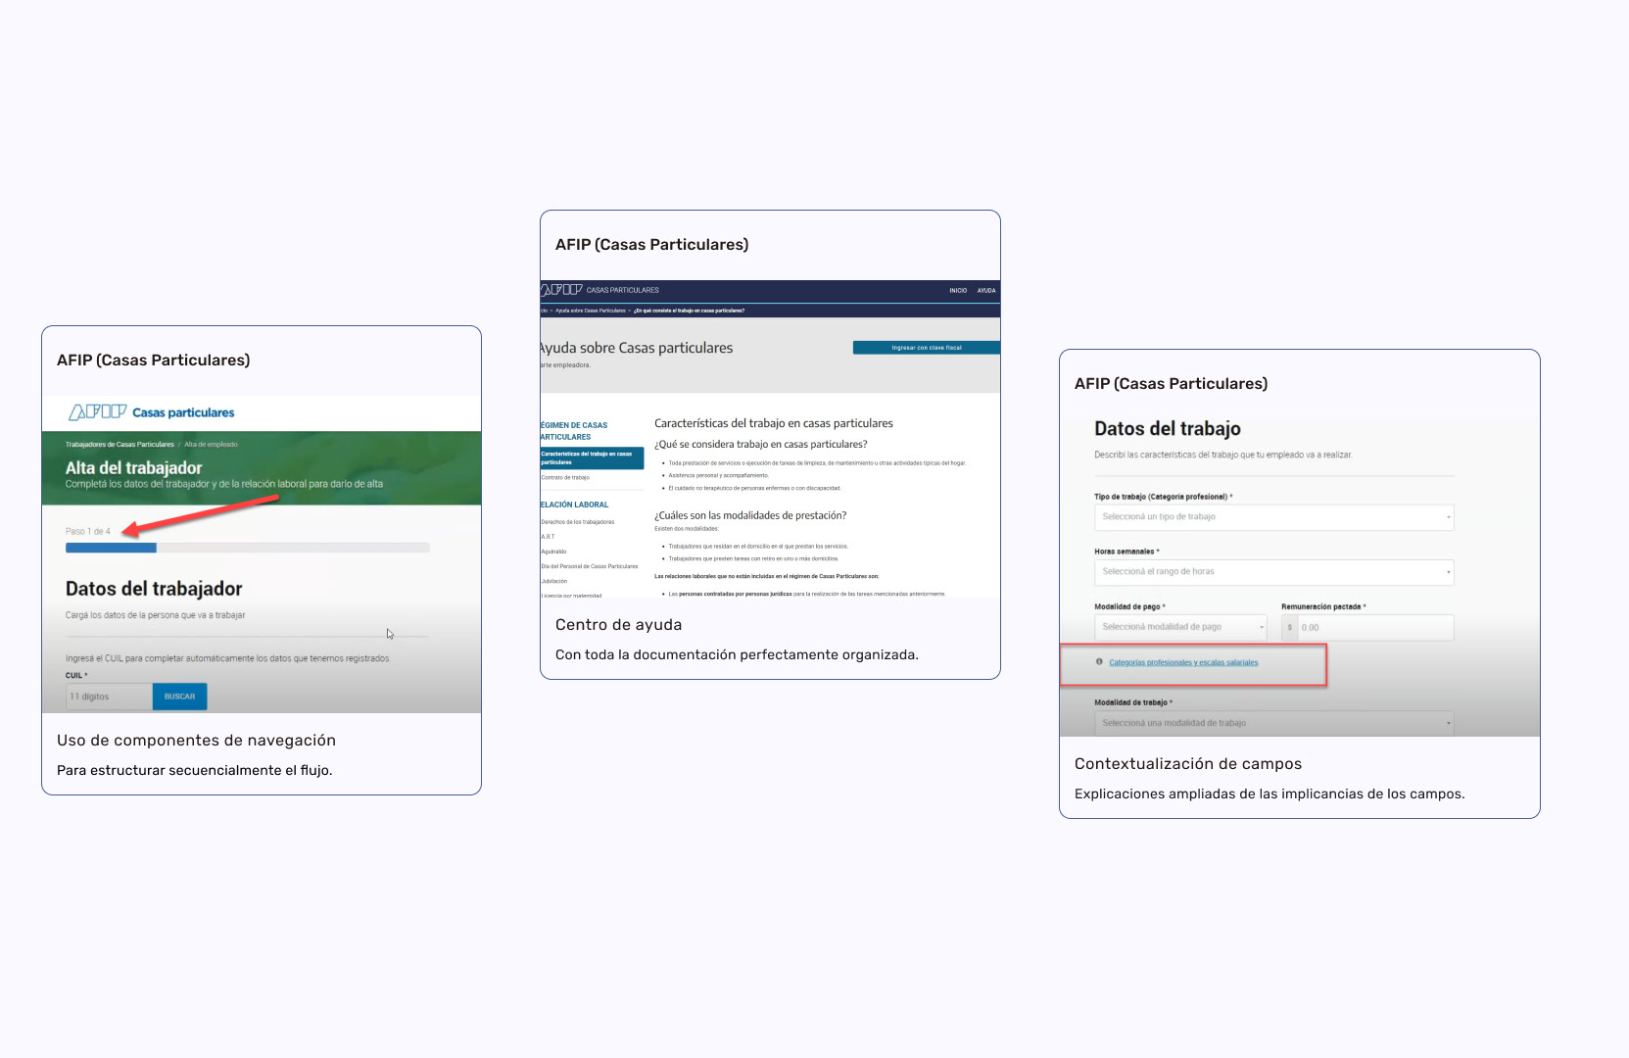The image size is (1629, 1058).
Task: Click 'Ingresar con clave fiscal' button
Action: click(x=927, y=348)
